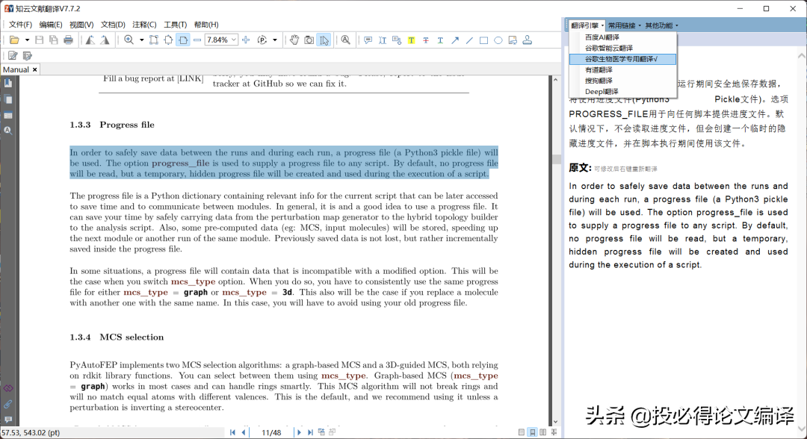Open the 翻译引擎 dropdown
The image size is (807, 439).
(x=587, y=25)
